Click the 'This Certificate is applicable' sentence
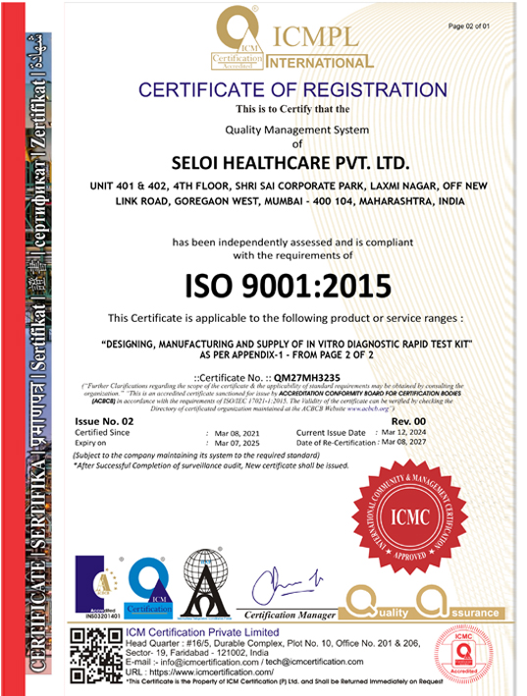The image size is (527, 696). 286,318
